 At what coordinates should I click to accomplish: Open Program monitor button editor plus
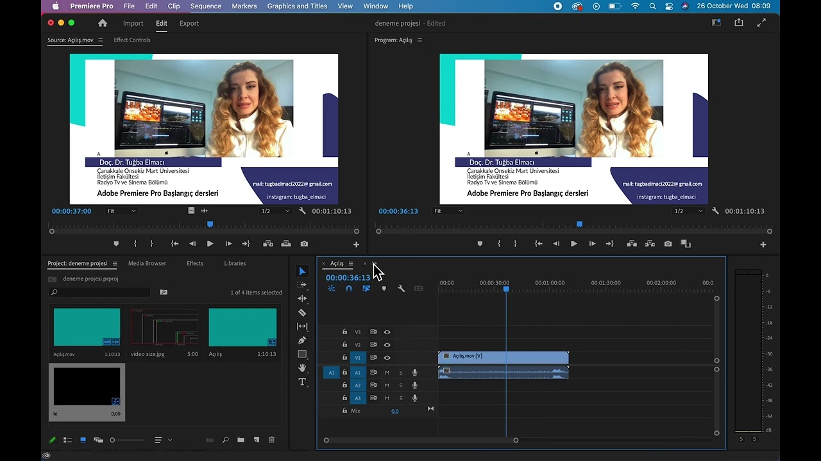[x=763, y=245]
